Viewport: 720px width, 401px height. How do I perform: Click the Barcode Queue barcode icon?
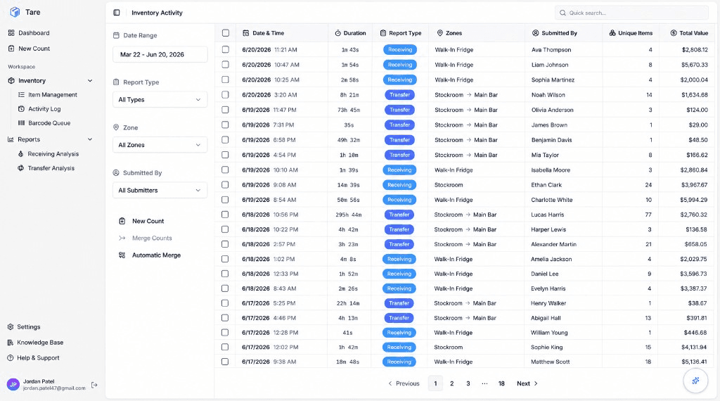(21, 123)
